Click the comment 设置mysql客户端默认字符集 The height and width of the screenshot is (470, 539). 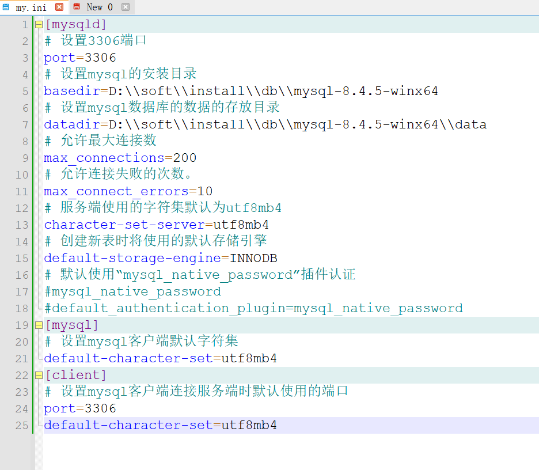click(x=141, y=342)
